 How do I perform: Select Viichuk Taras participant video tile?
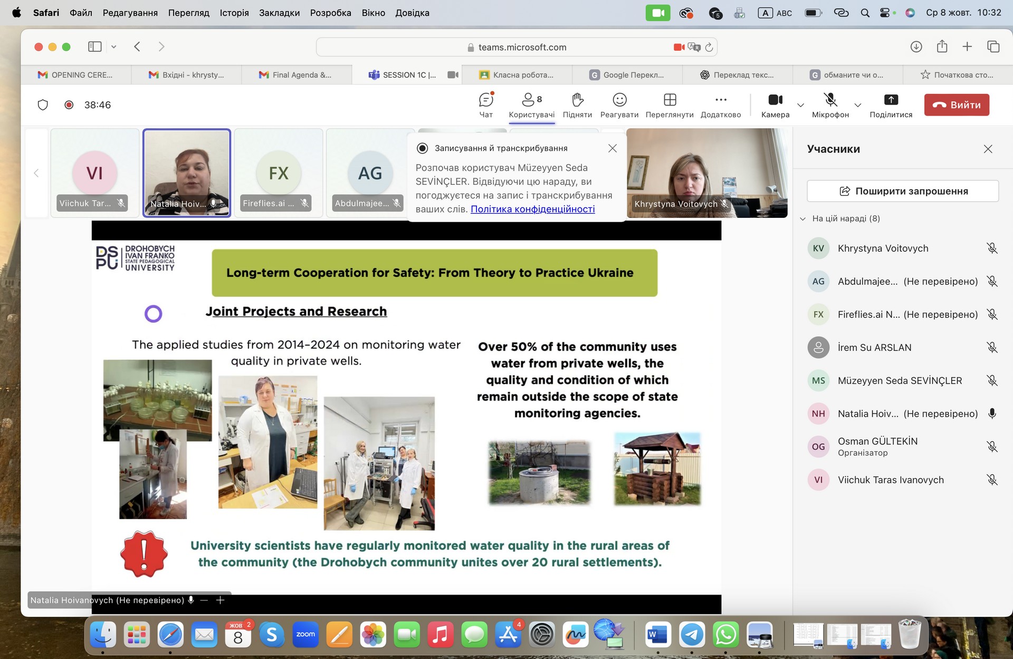95,173
